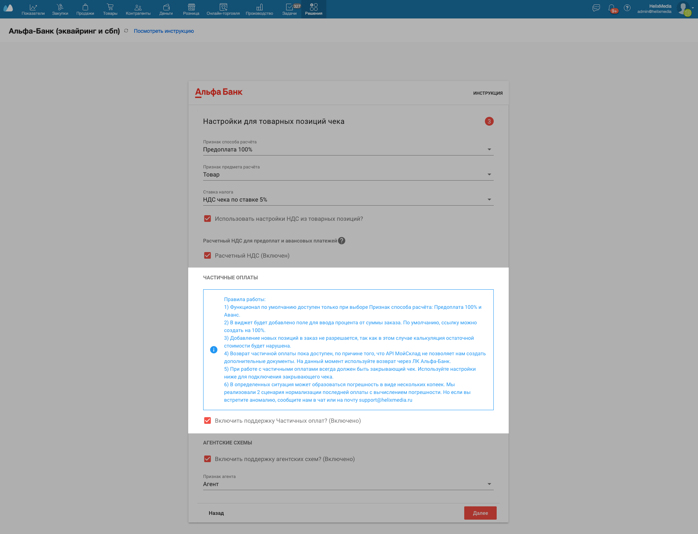Disable support for Частичных оплат checkbox
This screenshot has width=698, height=534.
click(208, 420)
